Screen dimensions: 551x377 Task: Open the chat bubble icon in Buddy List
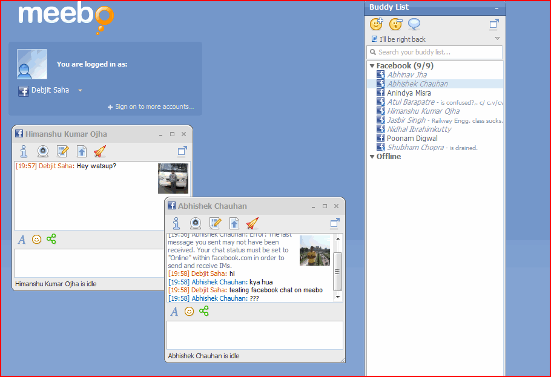414,24
